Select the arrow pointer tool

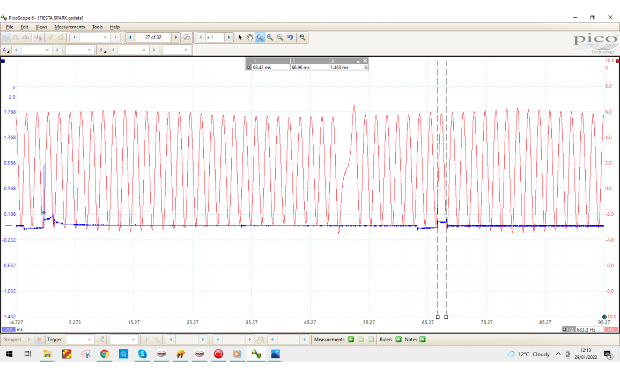[x=240, y=37]
